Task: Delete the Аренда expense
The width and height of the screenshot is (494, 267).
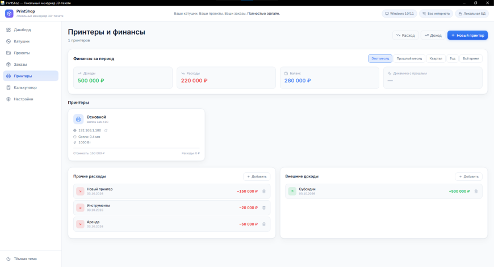Action: [x=264, y=224]
